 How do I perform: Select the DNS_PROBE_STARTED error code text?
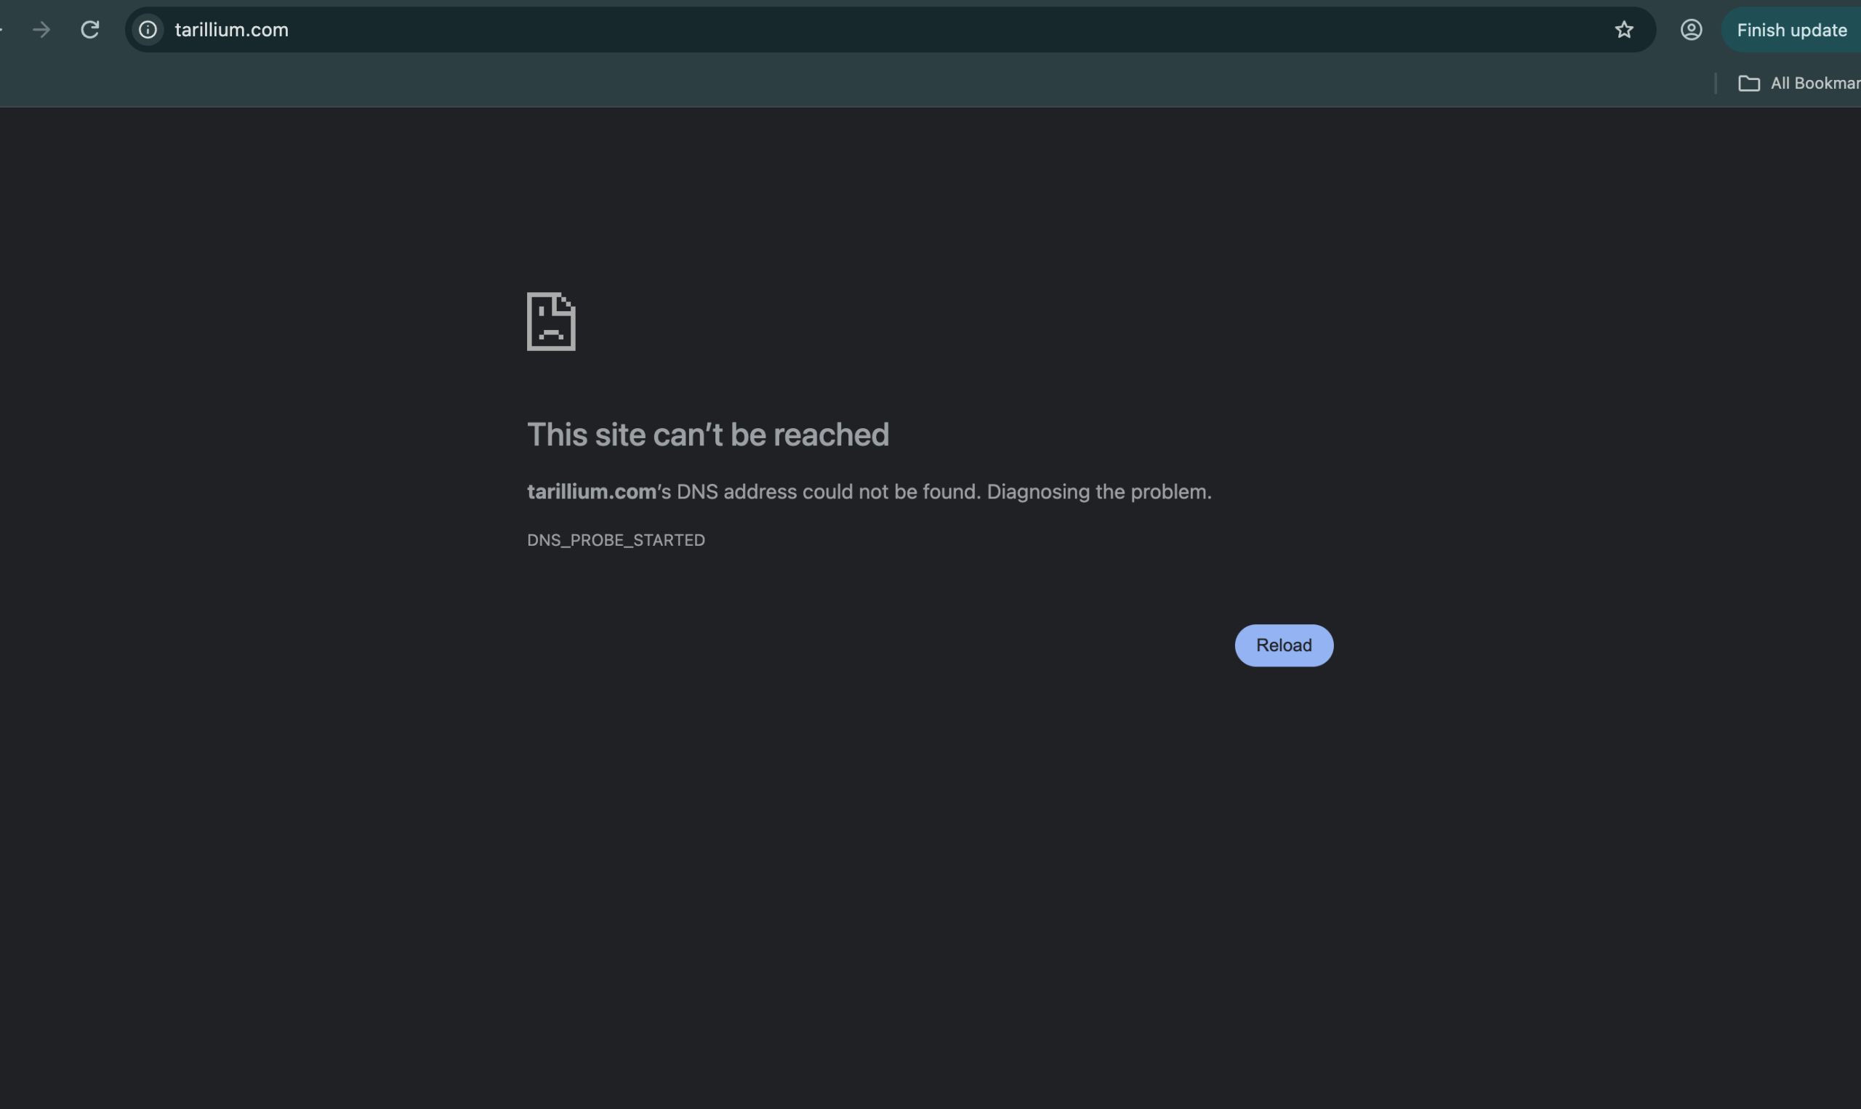[616, 540]
